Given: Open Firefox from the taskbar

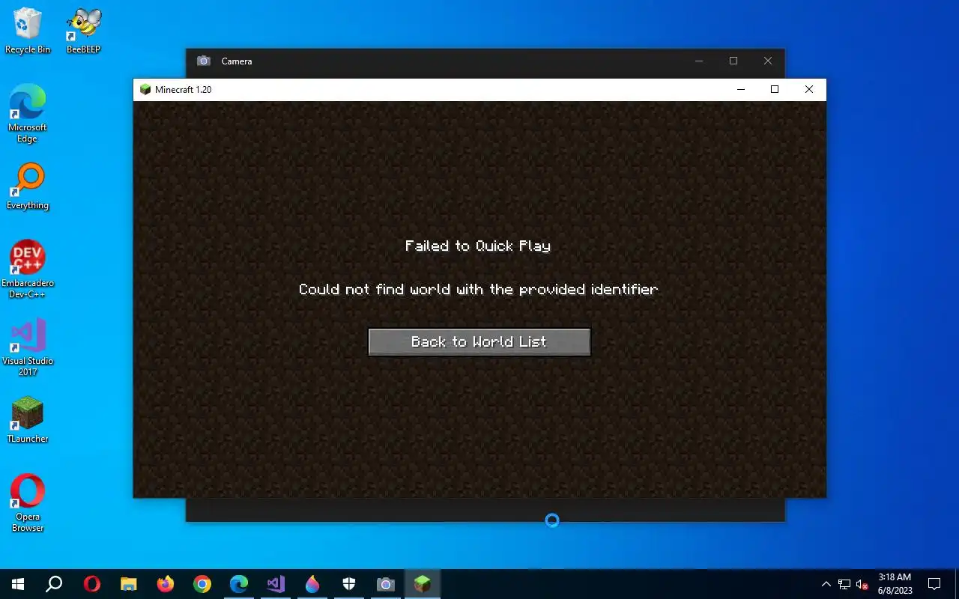Looking at the screenshot, I should click(166, 584).
